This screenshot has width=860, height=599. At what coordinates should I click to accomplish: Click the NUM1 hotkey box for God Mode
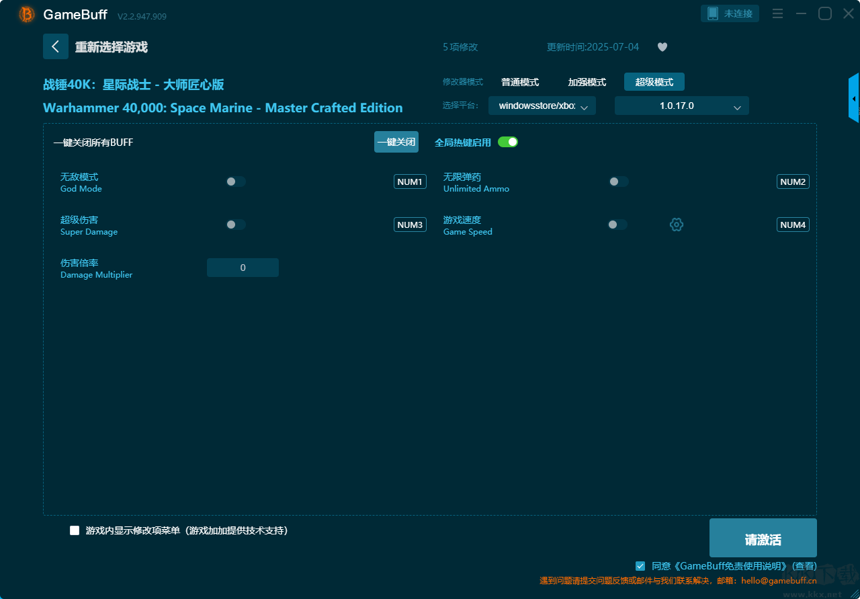click(410, 182)
